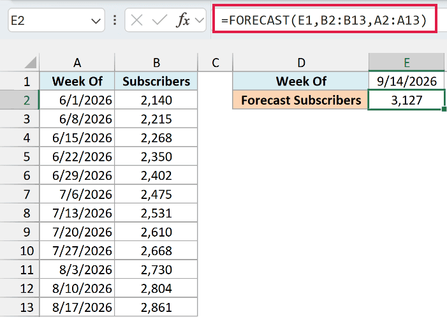The image size is (447, 317).
Task: Select cell with date 8/17/2026
Action: (77, 307)
